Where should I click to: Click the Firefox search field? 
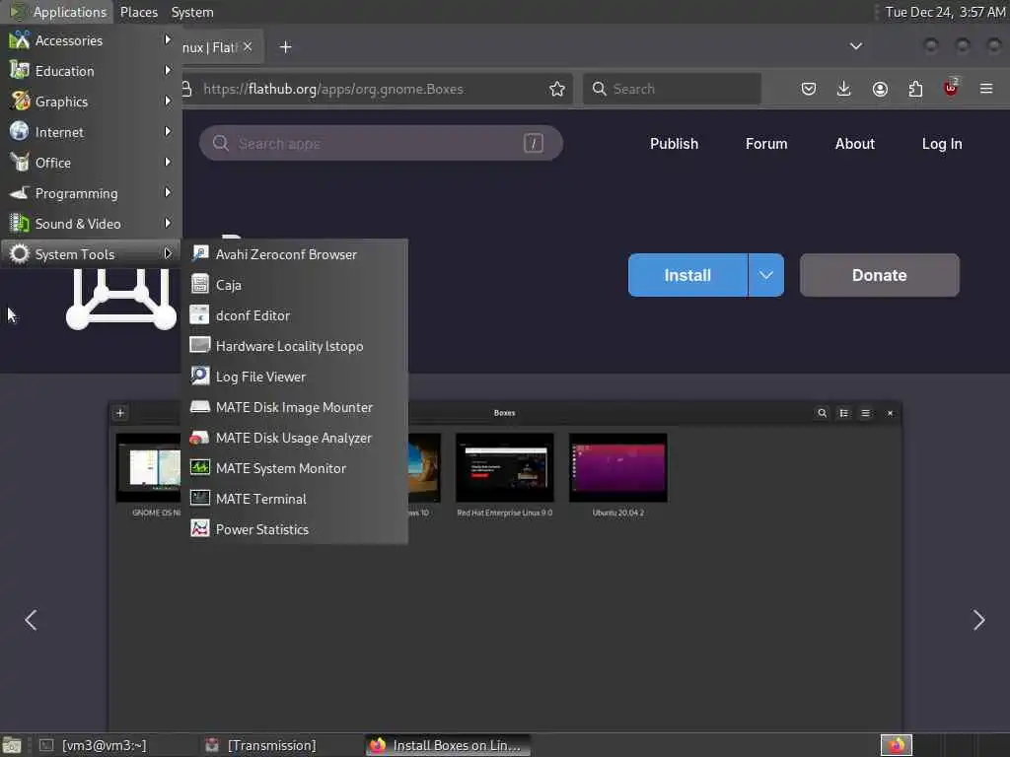coord(672,89)
